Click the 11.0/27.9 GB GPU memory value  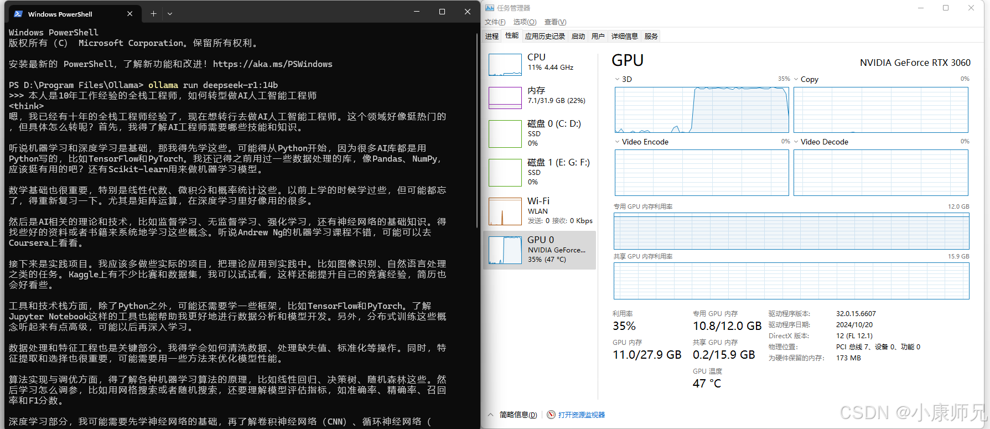647,355
